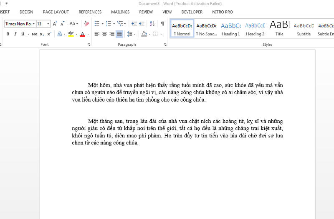Open Change Case dropdown
This screenshot has width=334, height=219.
pos(74,24)
